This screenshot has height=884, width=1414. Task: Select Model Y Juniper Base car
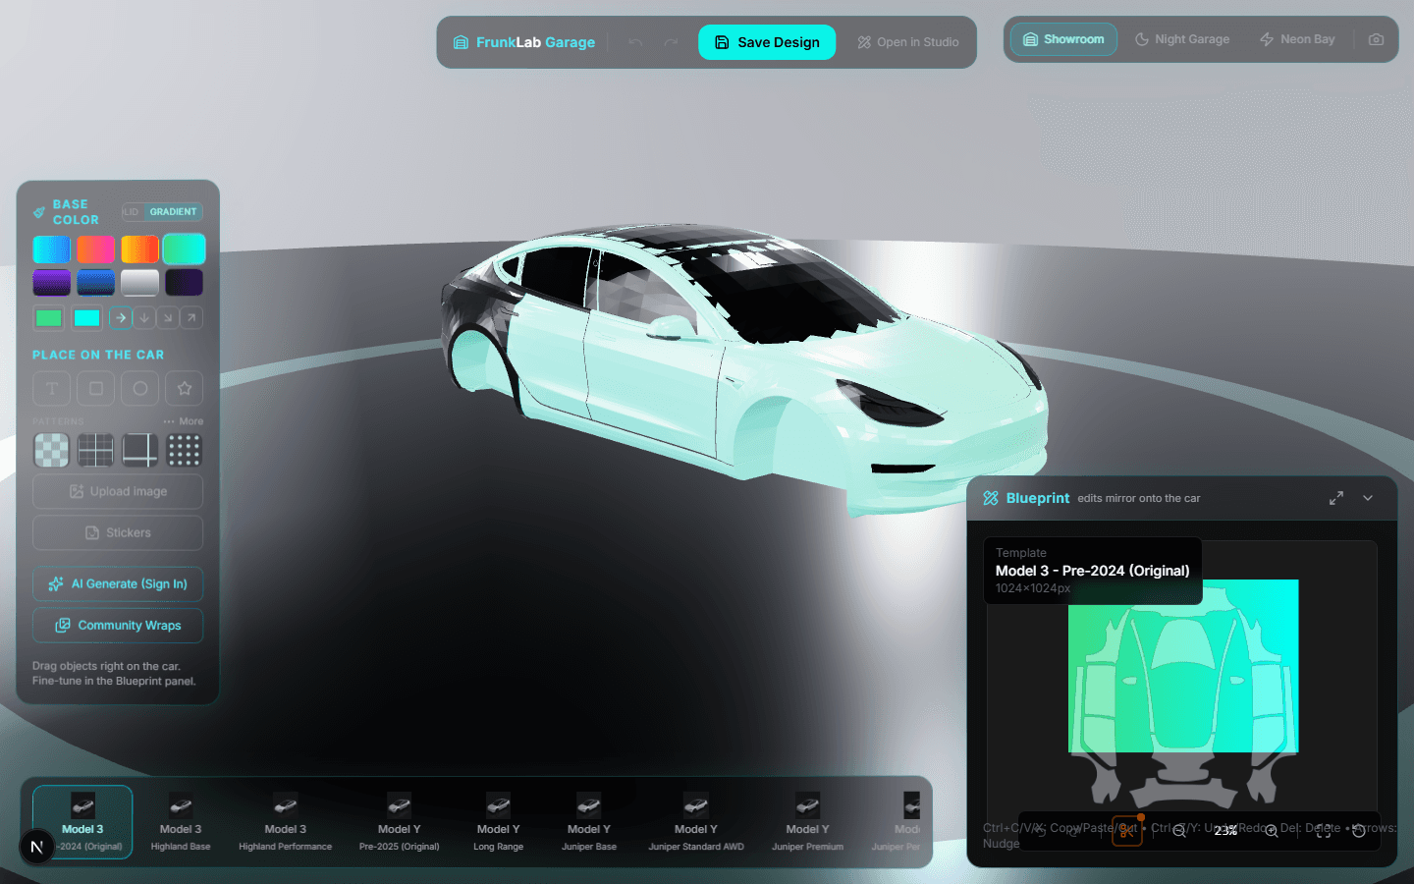pos(589,822)
